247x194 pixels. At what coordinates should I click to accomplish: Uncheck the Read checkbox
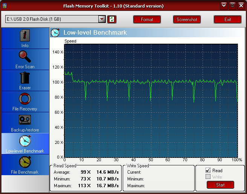208,170
